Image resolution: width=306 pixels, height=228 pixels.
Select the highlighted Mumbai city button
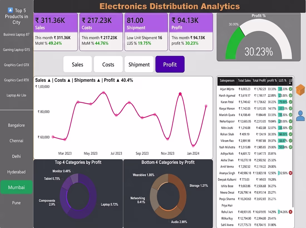click(16, 187)
